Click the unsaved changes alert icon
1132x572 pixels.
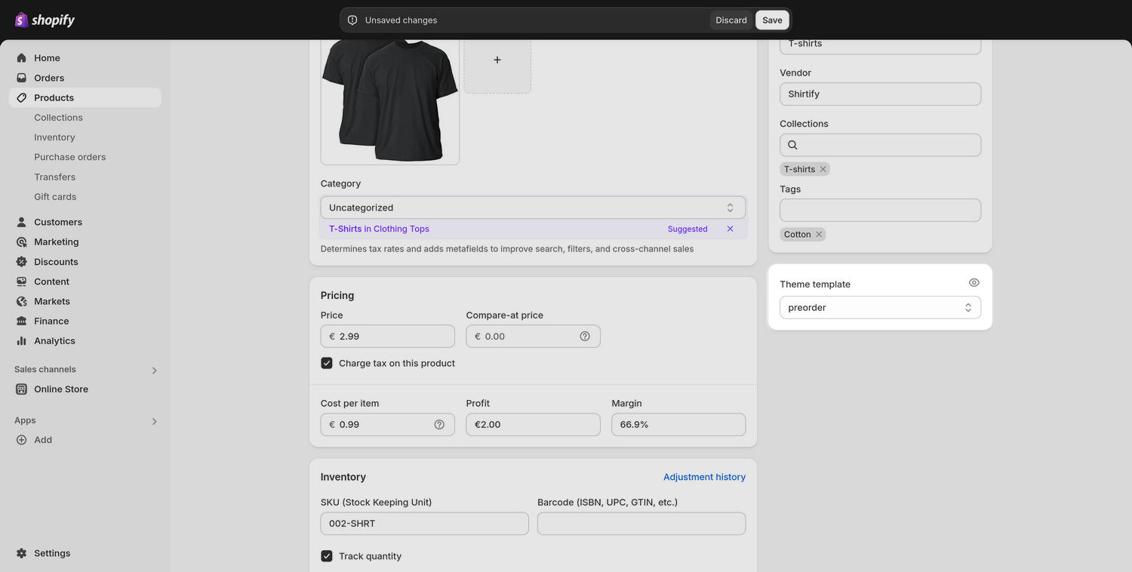point(352,20)
